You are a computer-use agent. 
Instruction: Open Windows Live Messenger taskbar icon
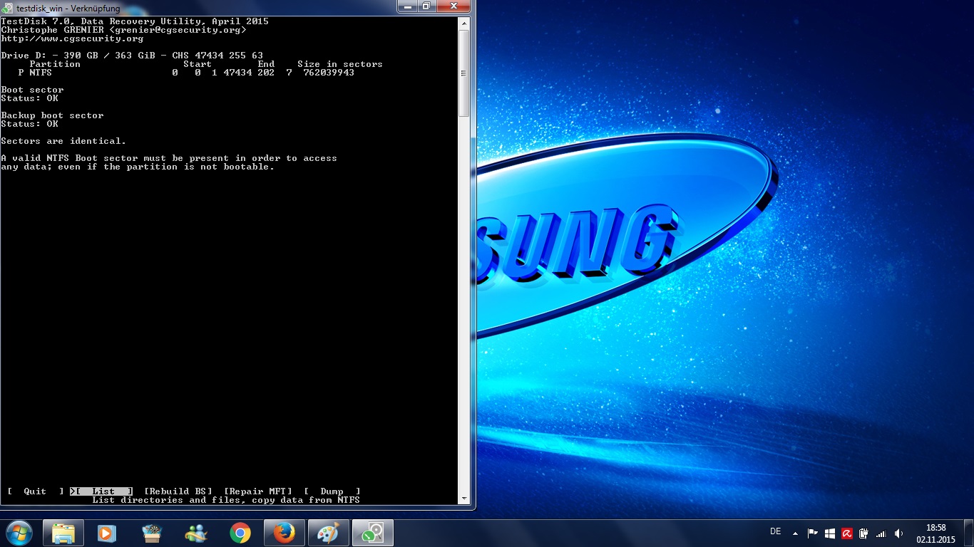point(195,533)
